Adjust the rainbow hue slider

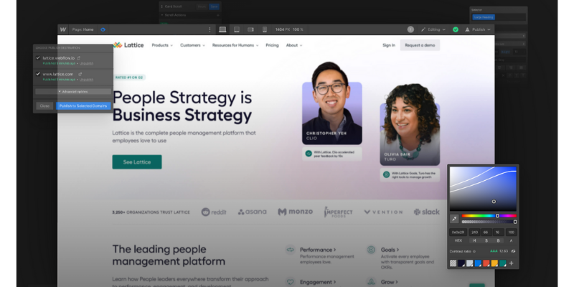489,216
